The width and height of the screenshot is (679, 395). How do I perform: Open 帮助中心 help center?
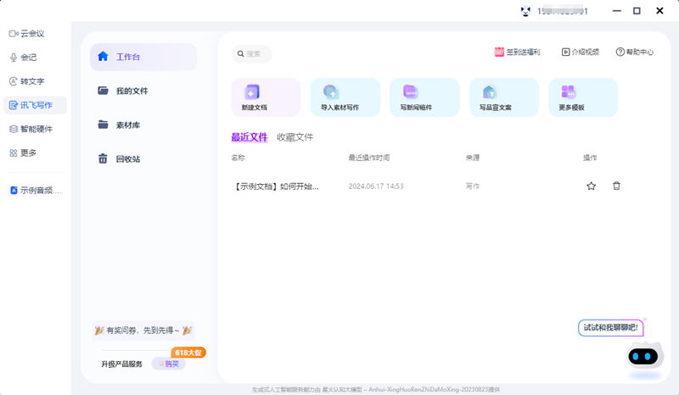pos(634,52)
